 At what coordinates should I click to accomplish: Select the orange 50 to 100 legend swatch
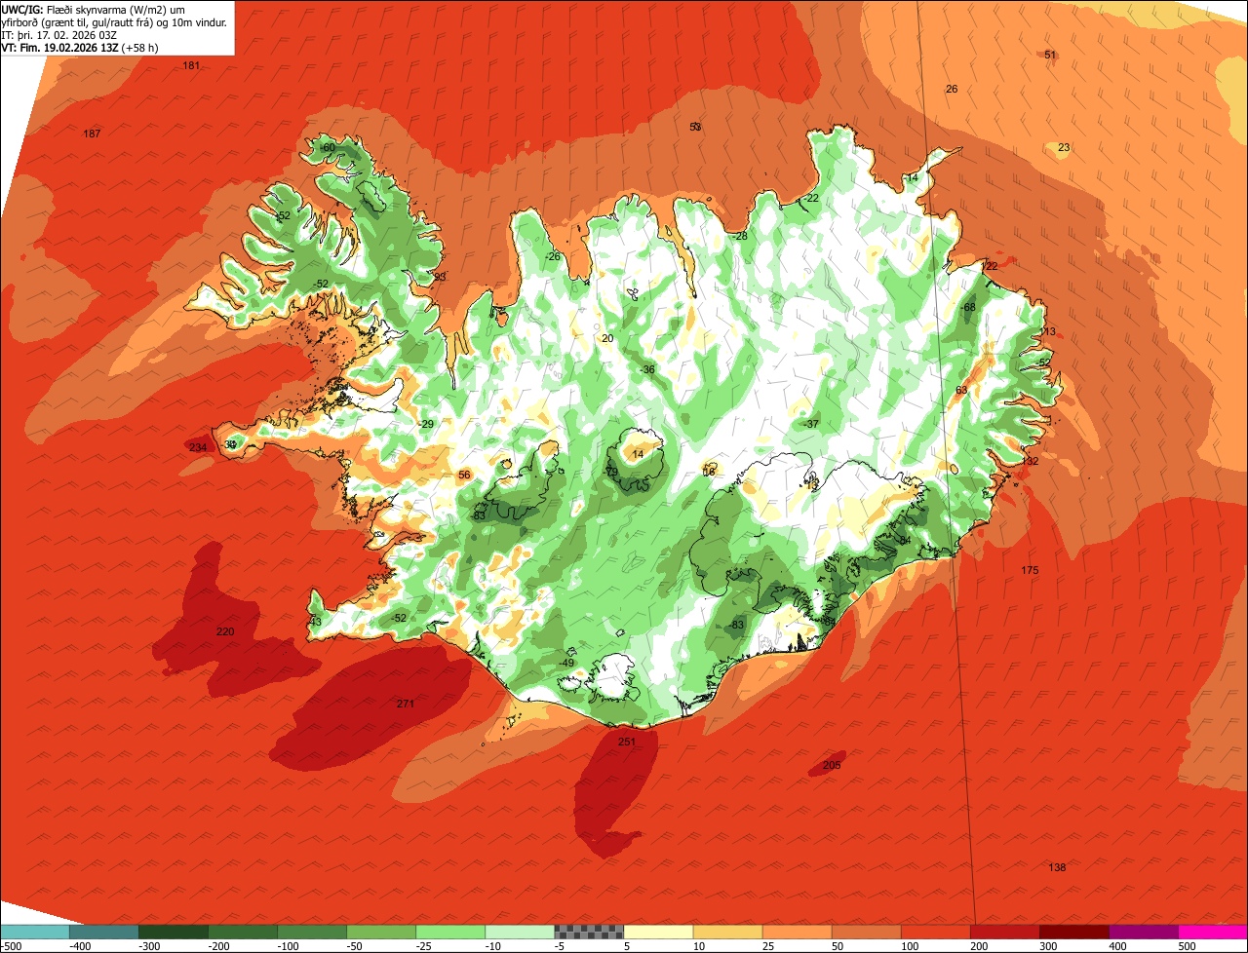pyautogui.click(x=866, y=932)
